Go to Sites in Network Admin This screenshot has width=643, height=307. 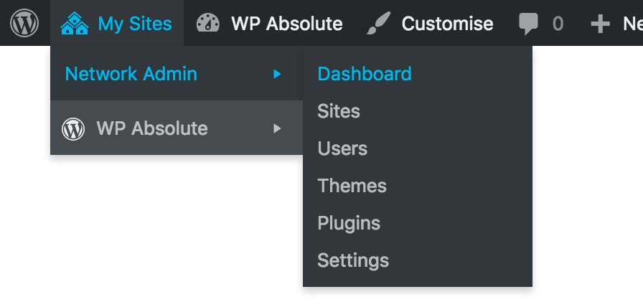coord(339,111)
